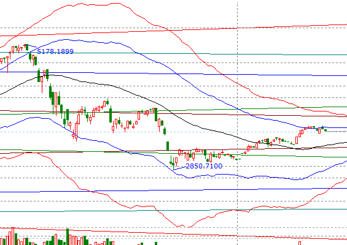Click the 2850.7100 low price label

[204, 166]
